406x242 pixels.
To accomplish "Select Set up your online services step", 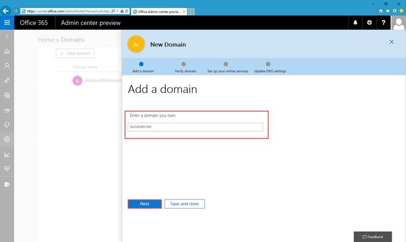I will (228, 67).
